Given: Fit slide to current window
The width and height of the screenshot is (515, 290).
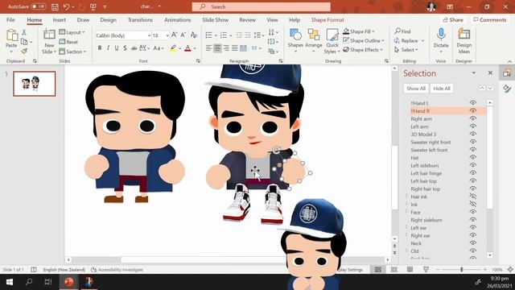Looking at the screenshot, I should (510, 270).
